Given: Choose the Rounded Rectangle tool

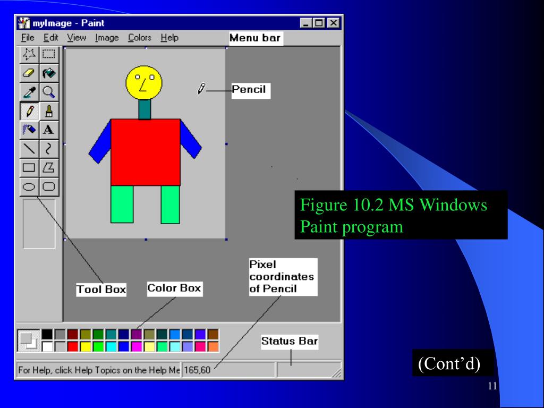Looking at the screenshot, I should pyautogui.click(x=48, y=186).
